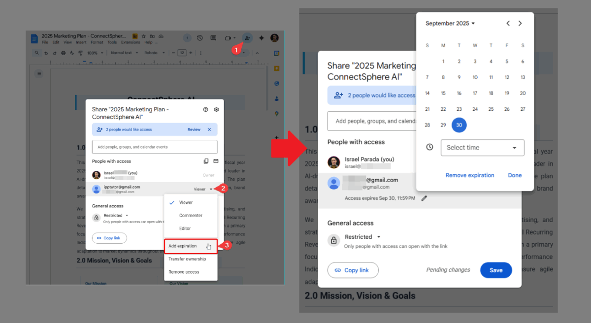Click the undo icon in the toolbar
591x323 pixels.
[x=47, y=52]
